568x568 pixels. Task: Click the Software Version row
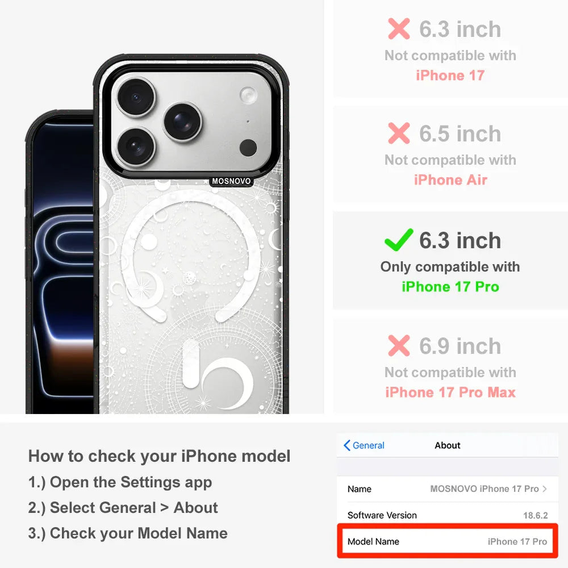(448, 515)
